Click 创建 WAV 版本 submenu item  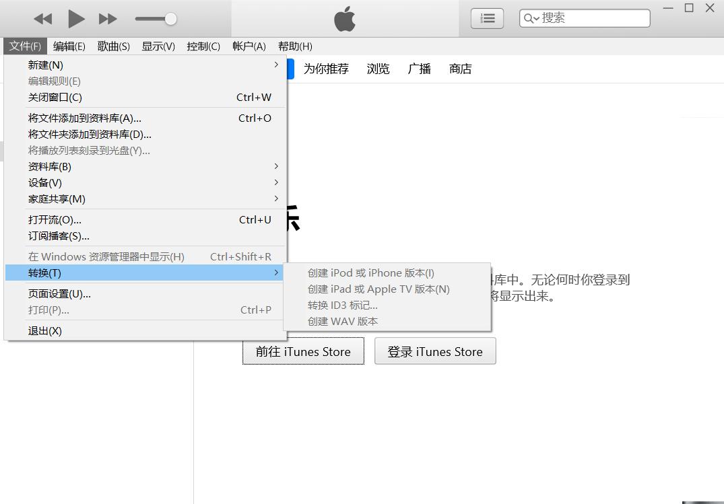tap(387, 321)
